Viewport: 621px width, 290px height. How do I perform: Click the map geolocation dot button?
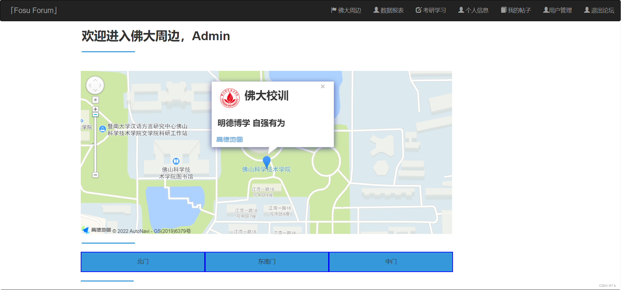[x=95, y=100]
